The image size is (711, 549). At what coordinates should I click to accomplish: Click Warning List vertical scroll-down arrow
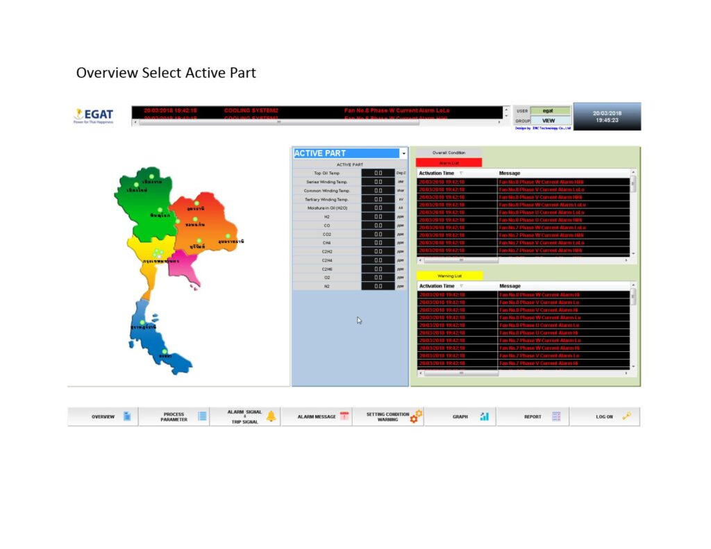tap(633, 366)
